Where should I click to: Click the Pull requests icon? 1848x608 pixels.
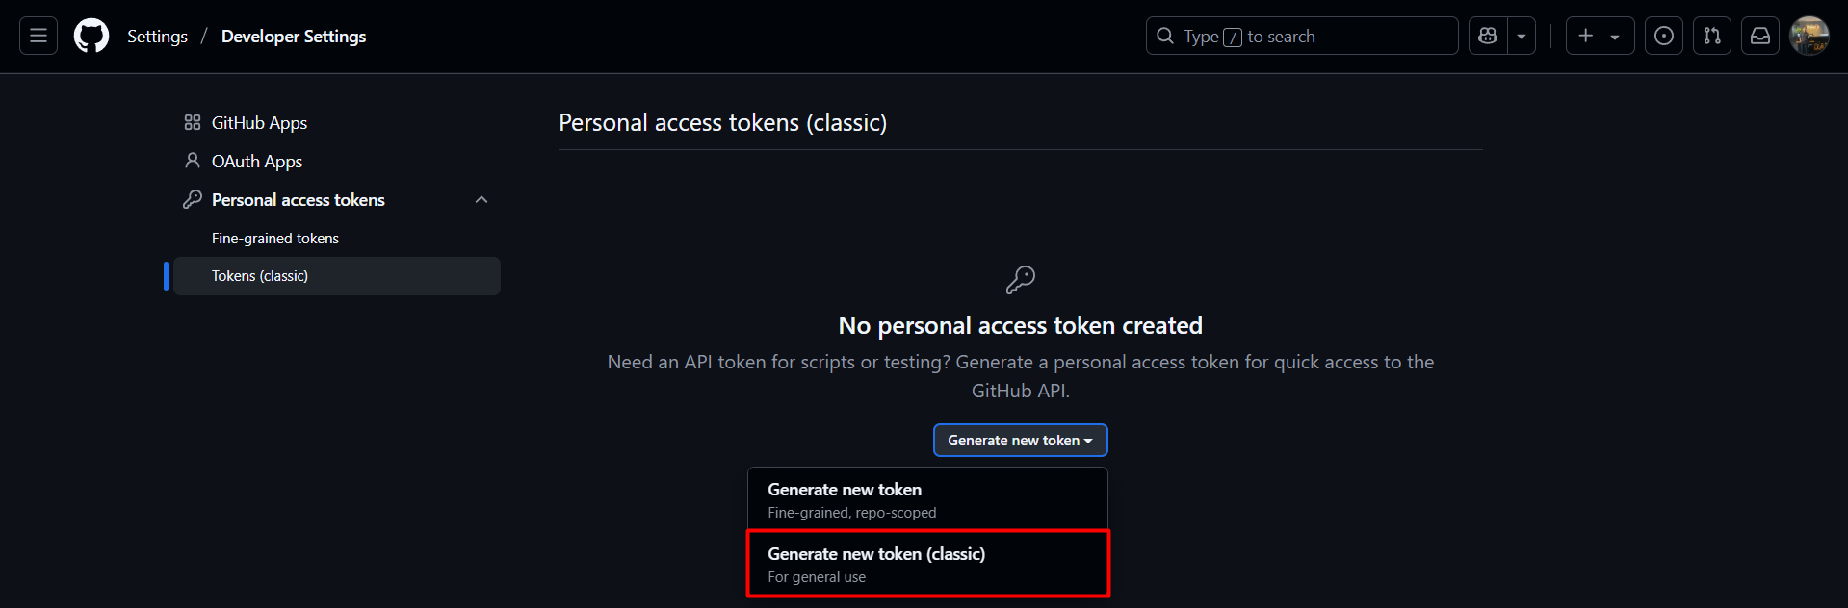click(1711, 36)
